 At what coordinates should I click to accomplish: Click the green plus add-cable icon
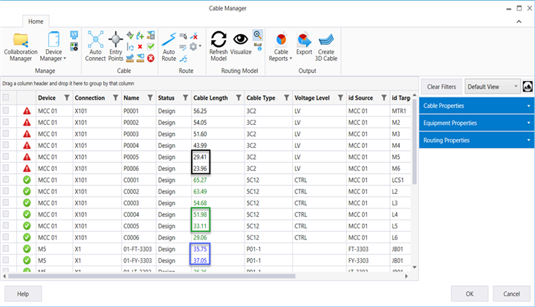pos(140,35)
